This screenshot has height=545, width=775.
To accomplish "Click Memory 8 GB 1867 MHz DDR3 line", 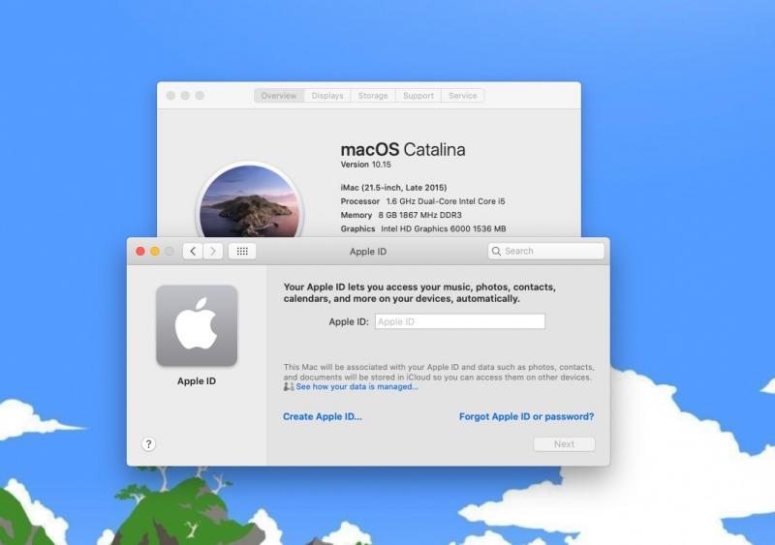I will 401,215.
